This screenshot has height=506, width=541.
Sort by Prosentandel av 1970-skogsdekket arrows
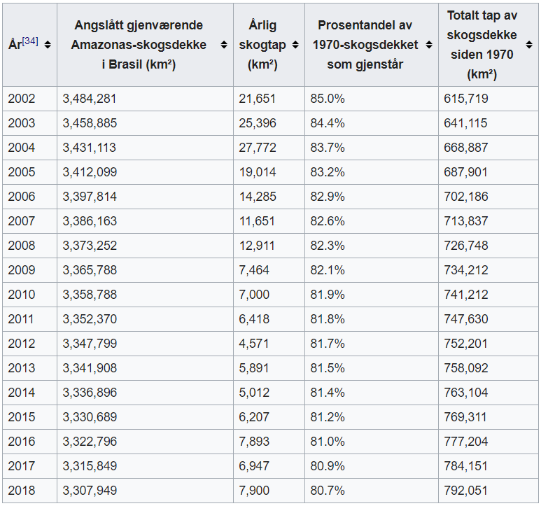tap(429, 45)
